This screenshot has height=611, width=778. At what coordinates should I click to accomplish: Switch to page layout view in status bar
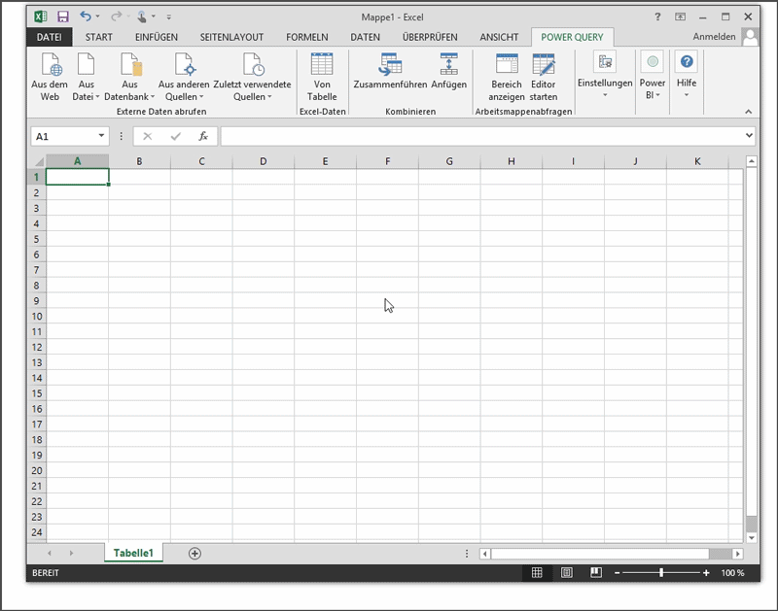[x=567, y=573]
